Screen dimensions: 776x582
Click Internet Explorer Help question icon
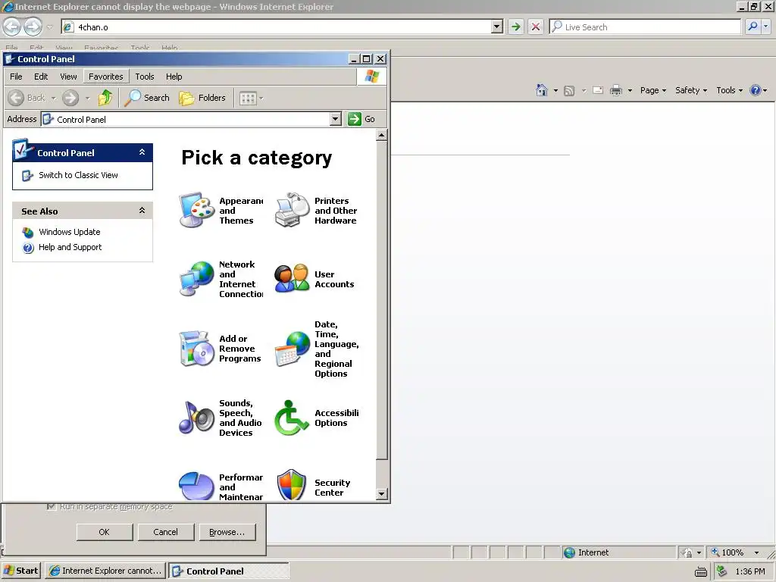tap(756, 90)
